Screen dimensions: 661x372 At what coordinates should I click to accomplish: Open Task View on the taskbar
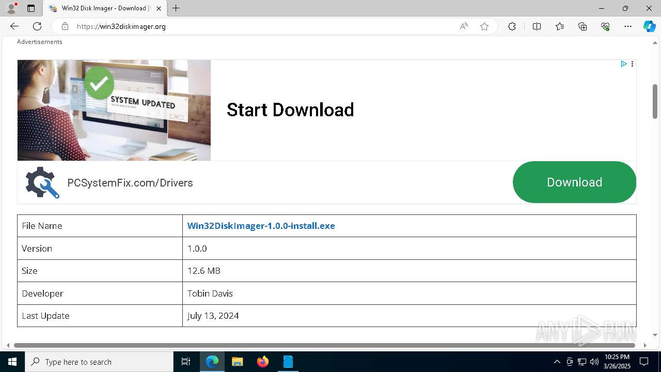pos(186,362)
